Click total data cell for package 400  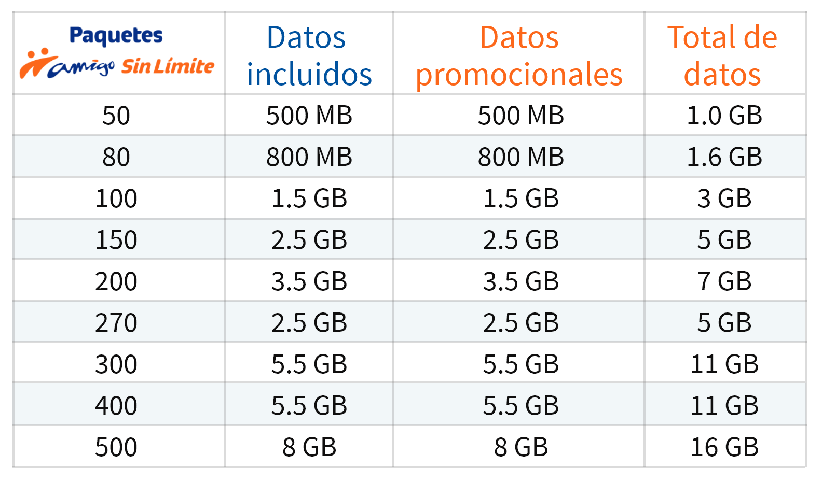pyautogui.click(x=724, y=406)
